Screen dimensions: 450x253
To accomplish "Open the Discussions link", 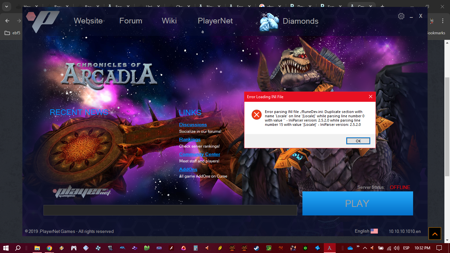I will click(x=193, y=125).
